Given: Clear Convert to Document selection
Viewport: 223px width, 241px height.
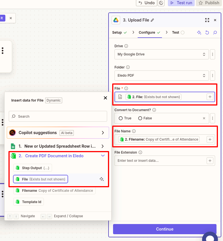Looking at the screenshot, I should (x=204, y=118).
